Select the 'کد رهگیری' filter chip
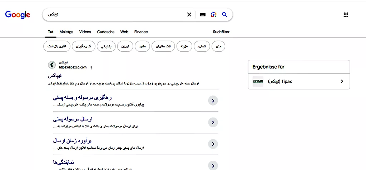The width and height of the screenshot is (366, 170). coord(84,46)
